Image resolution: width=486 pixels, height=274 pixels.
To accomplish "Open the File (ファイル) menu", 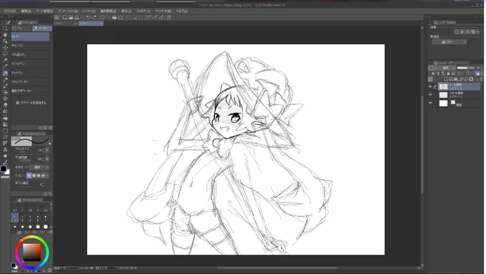I will [x=10, y=11].
